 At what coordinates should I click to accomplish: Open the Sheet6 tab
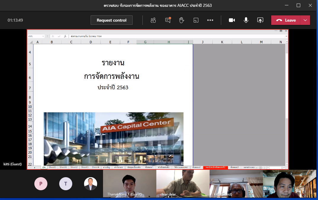pos(63,167)
